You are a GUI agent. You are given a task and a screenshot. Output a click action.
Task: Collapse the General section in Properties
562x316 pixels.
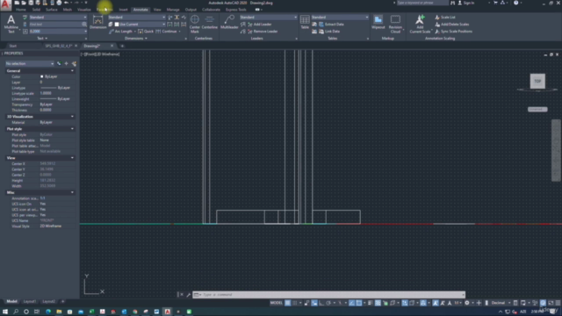click(72, 71)
